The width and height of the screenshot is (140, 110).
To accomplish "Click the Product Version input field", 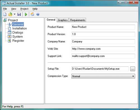I will point(103,34).
